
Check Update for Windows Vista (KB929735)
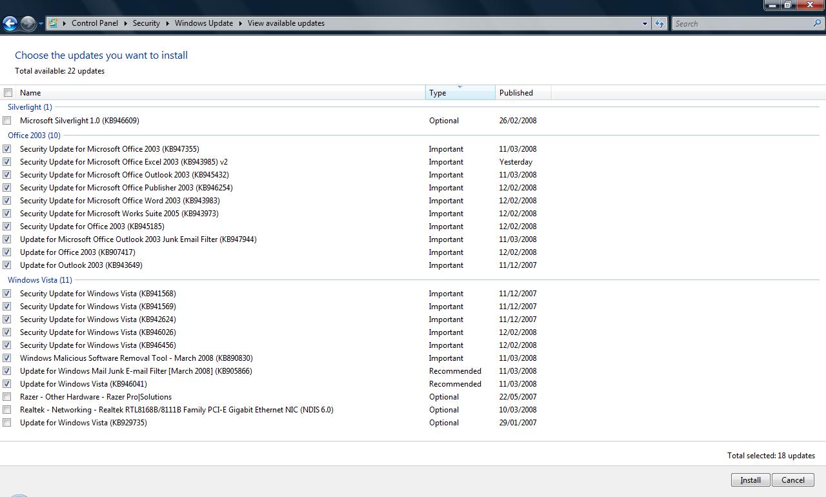click(x=7, y=423)
